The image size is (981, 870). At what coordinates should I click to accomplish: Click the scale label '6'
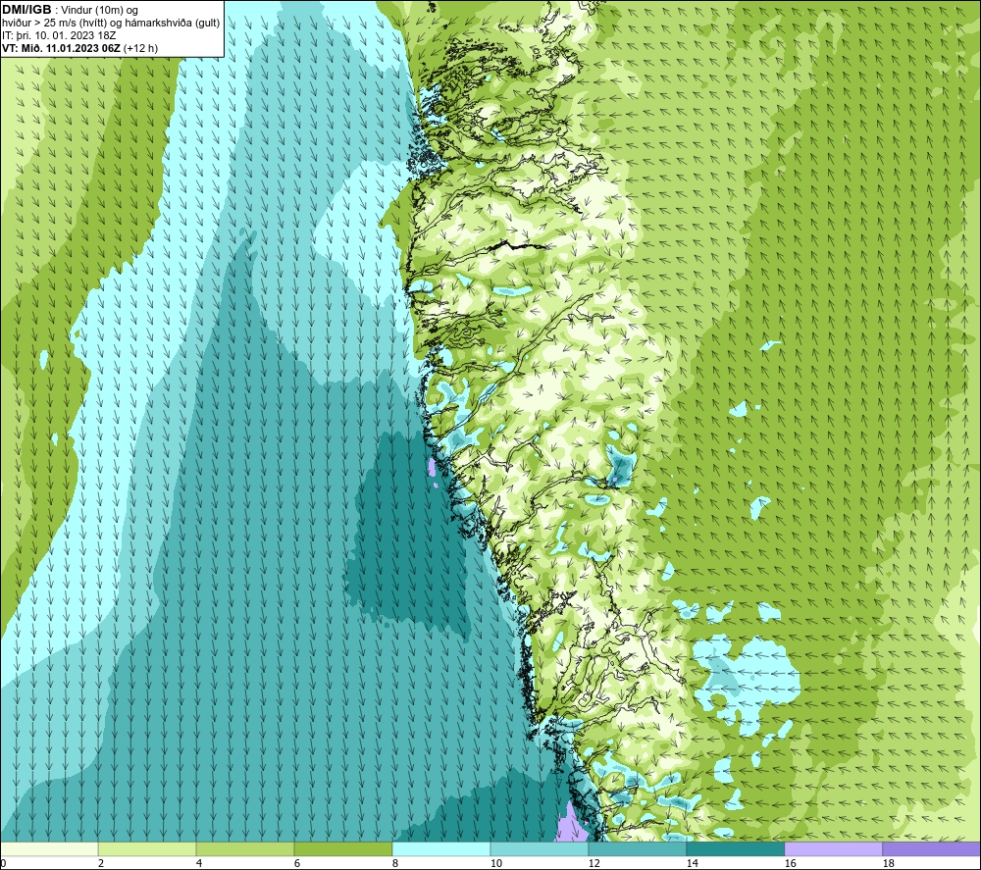tap(297, 864)
